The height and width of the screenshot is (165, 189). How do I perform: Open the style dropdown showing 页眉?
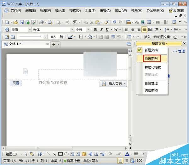click(x=30, y=30)
